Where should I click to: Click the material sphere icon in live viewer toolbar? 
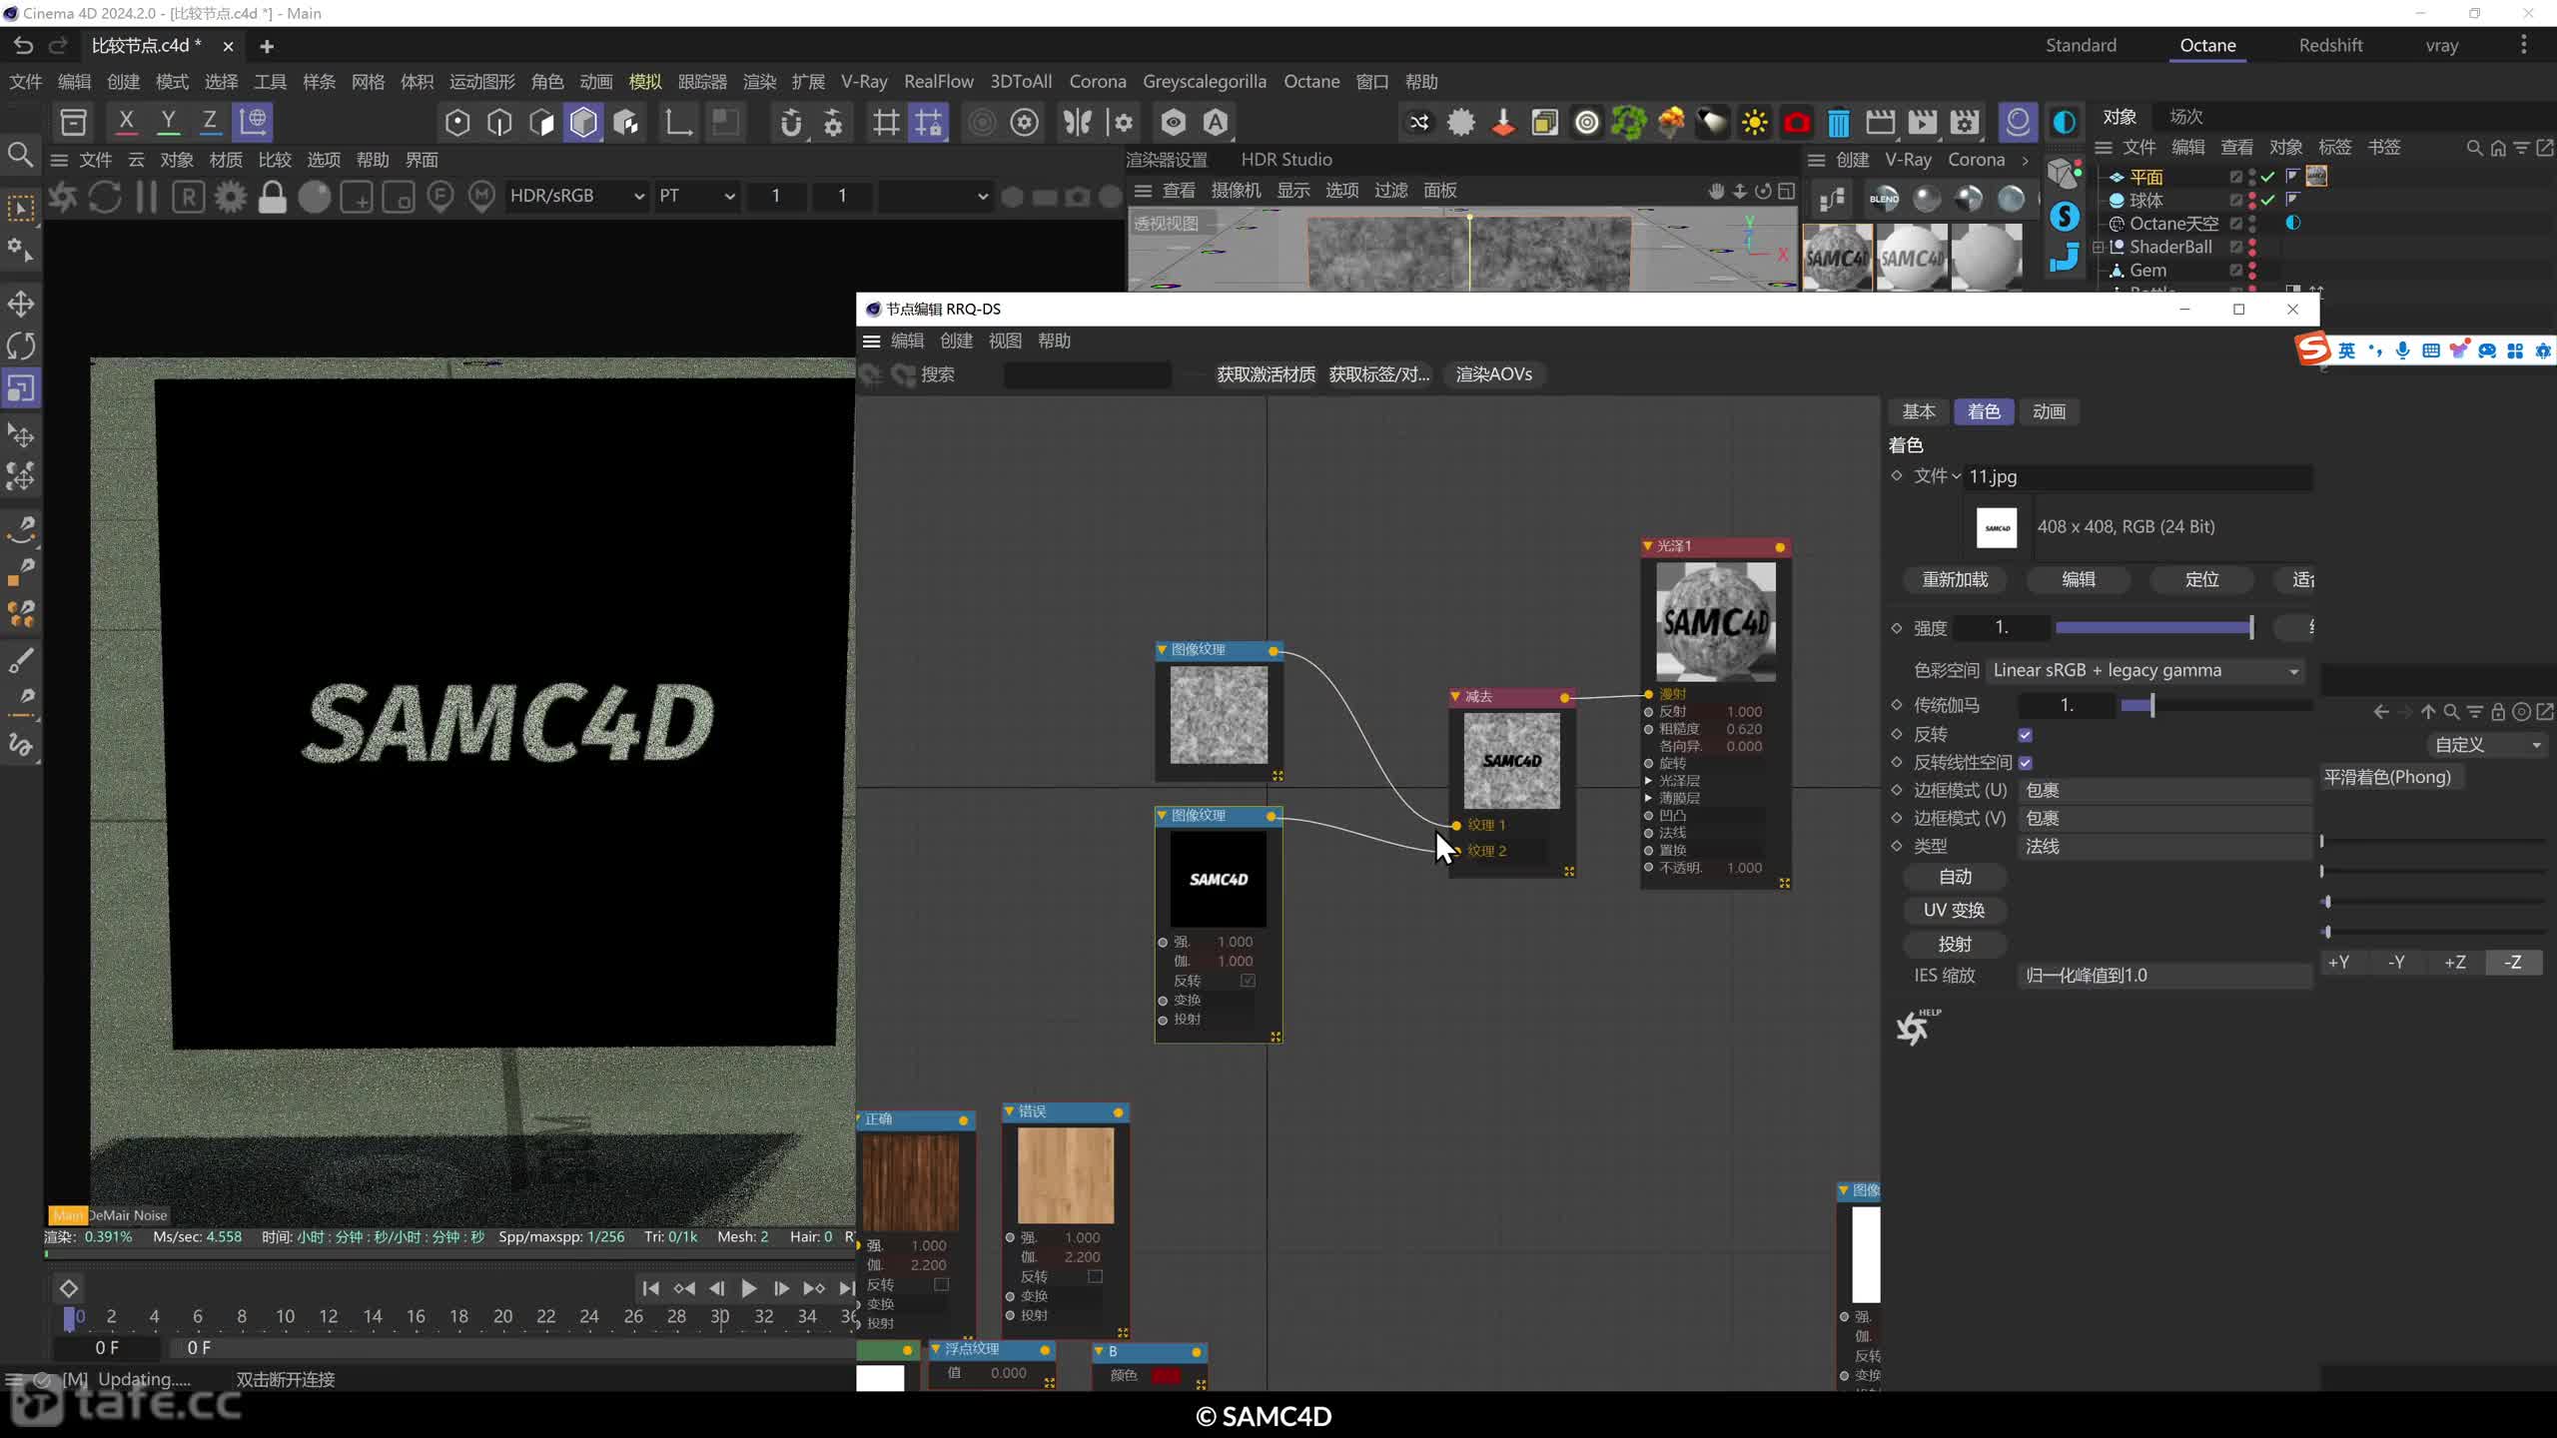[x=314, y=197]
